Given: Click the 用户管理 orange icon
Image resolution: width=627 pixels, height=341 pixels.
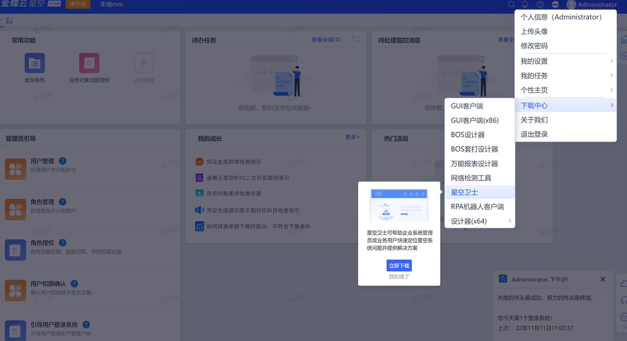Looking at the screenshot, I should 16,169.
